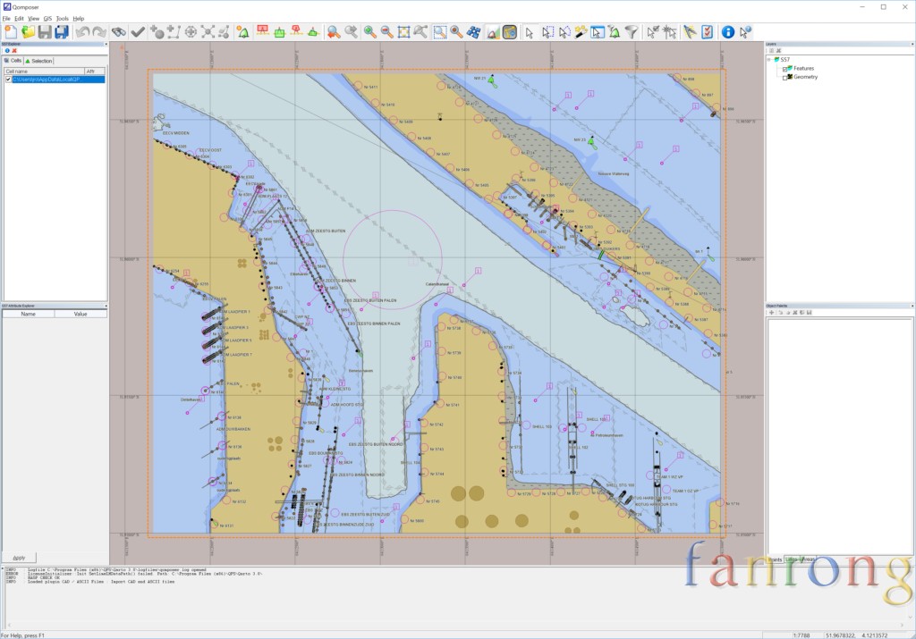Click the Value column header in Attribute Explorer
The height and width of the screenshot is (639, 916).
click(81, 314)
